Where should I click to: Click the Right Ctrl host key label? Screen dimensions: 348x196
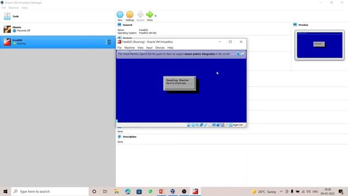pos(238,125)
